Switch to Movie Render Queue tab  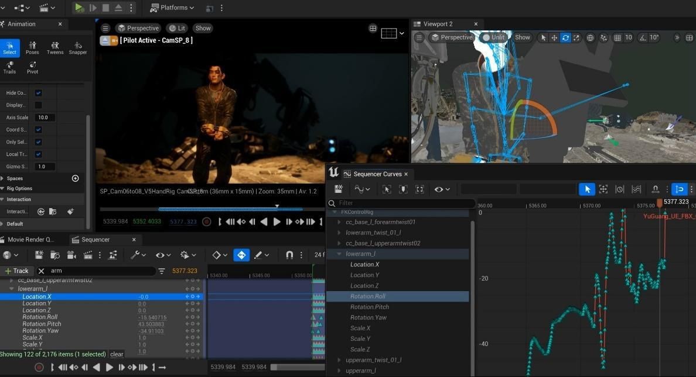click(x=30, y=240)
